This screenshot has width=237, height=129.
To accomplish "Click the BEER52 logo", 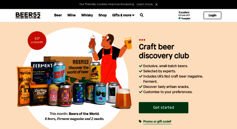I will click(x=28, y=15).
